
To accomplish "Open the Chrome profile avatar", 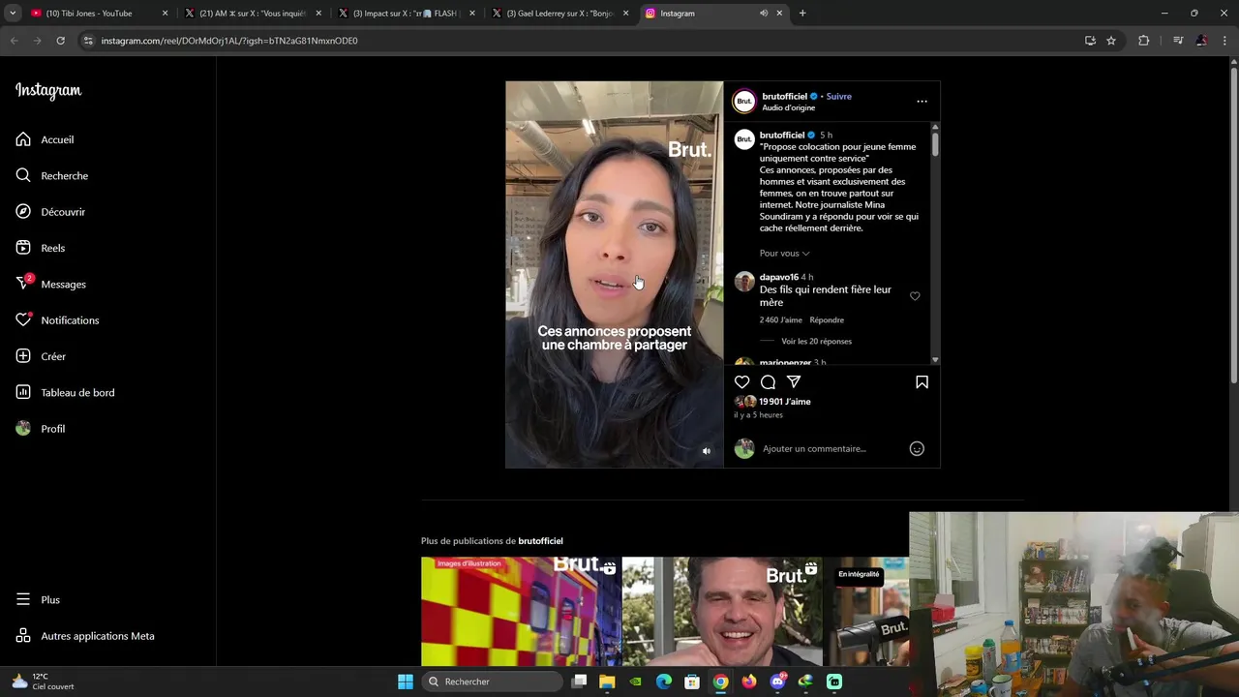I will [x=1201, y=41].
